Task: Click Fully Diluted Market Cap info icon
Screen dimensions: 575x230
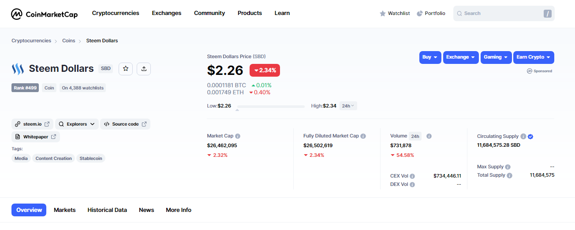Action: pos(363,136)
